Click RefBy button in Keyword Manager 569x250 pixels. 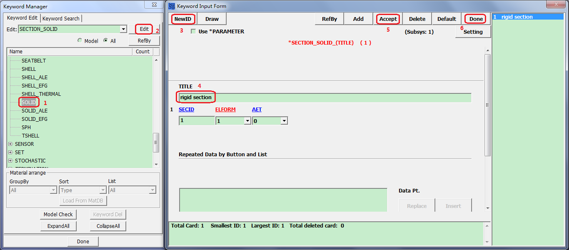[144, 40]
